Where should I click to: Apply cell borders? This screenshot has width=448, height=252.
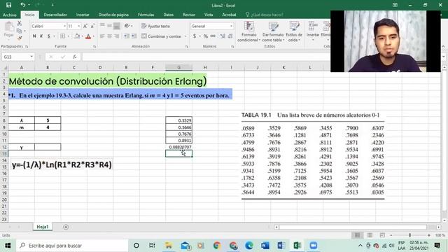click(x=62, y=36)
